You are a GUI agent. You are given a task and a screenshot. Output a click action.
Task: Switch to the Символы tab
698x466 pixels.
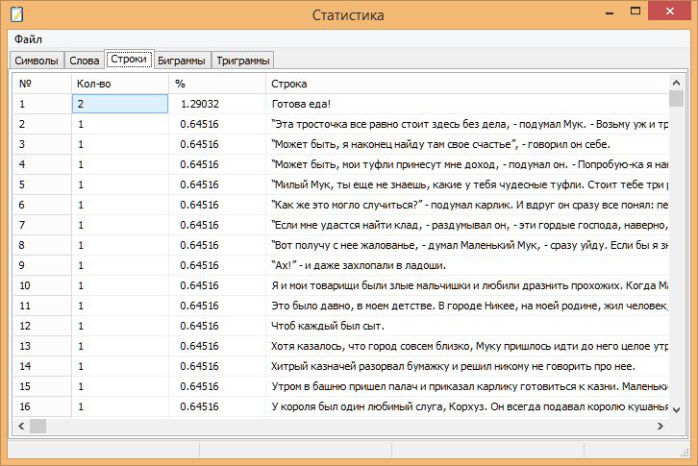pos(37,61)
